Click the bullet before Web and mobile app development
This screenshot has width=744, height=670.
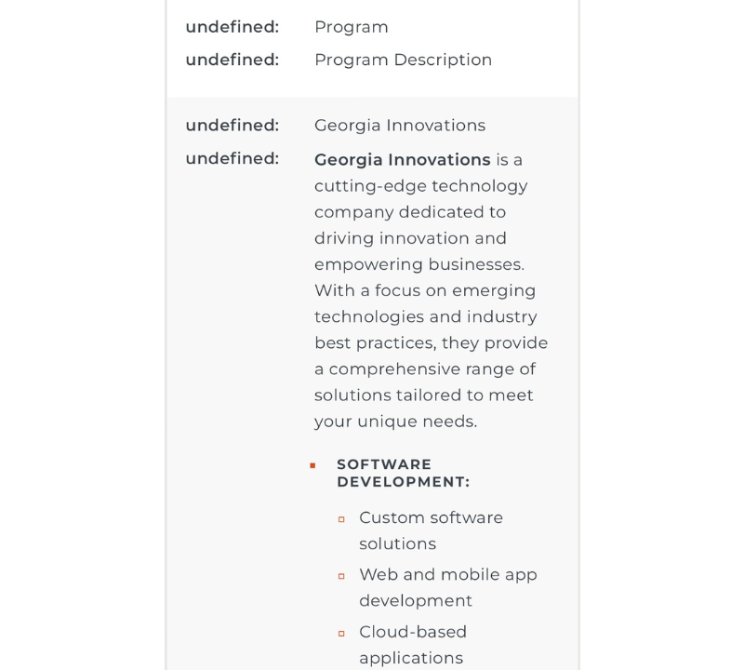(341, 576)
